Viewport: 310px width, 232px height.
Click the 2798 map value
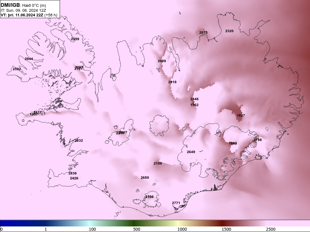[258, 140]
